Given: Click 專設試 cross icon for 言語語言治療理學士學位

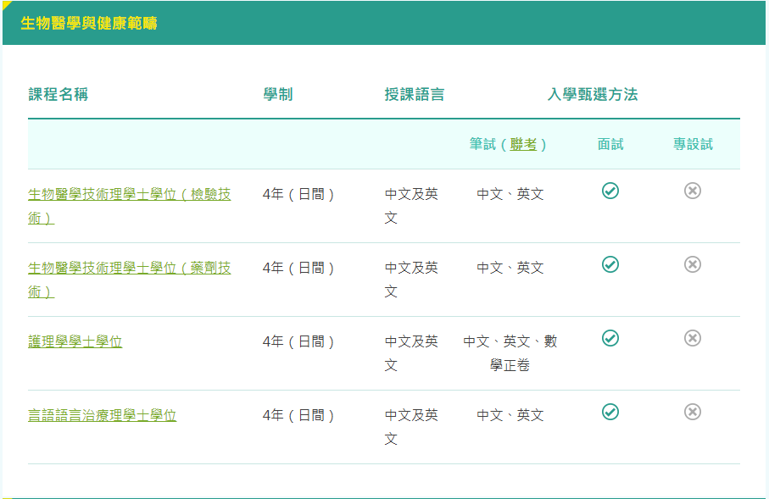Looking at the screenshot, I should 693,412.
